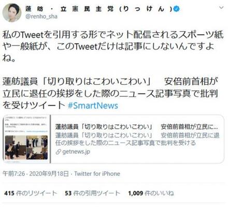Open the getnews.jp domain link
This screenshot has height=207, width=229.
click(x=76, y=152)
